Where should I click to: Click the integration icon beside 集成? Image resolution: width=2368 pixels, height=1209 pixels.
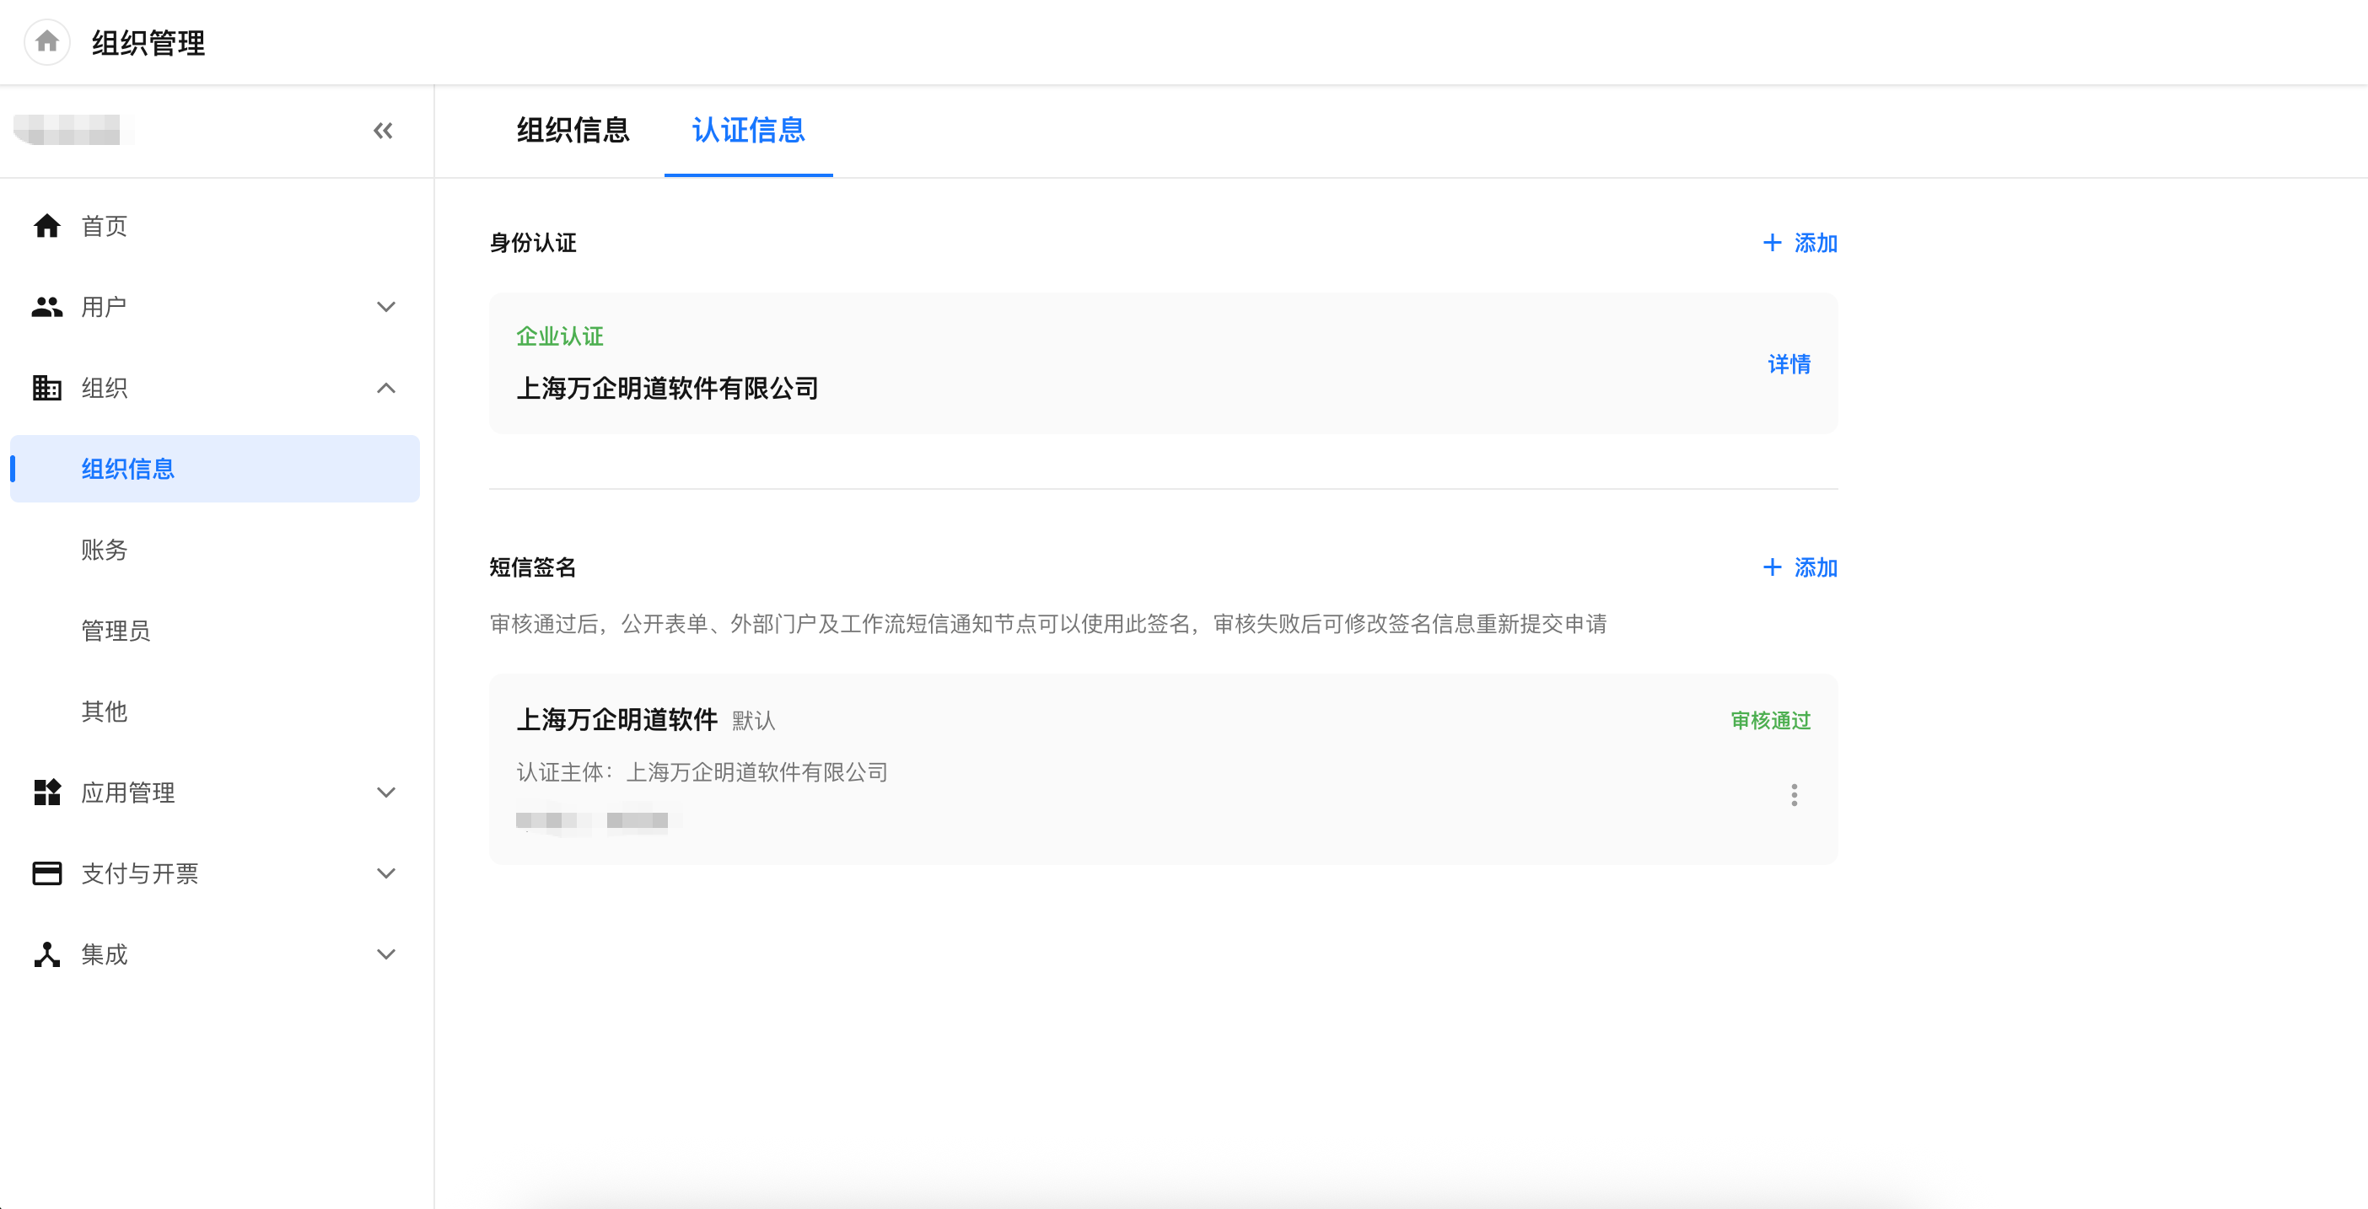tap(47, 954)
